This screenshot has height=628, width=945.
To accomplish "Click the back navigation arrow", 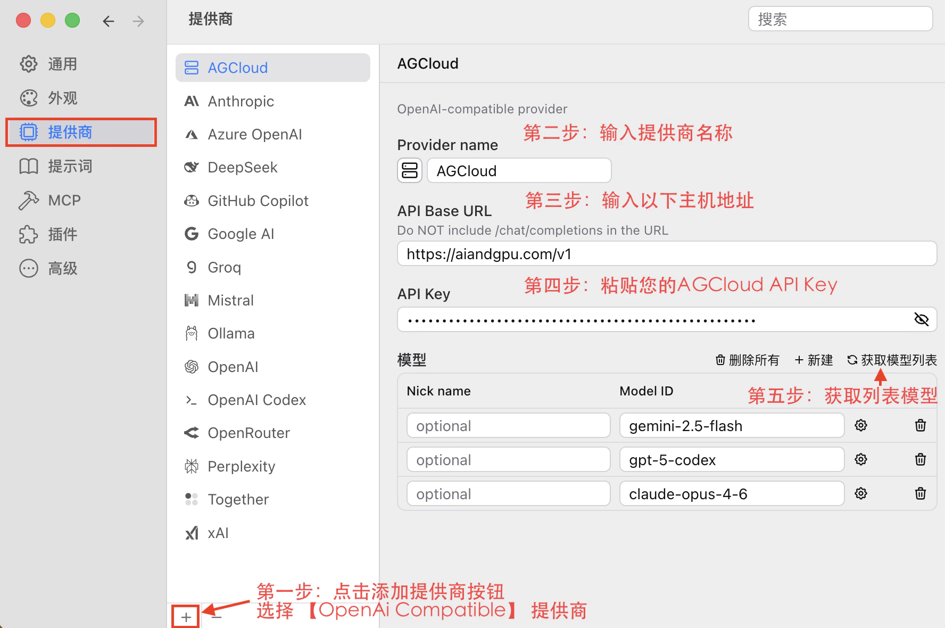I will [109, 21].
